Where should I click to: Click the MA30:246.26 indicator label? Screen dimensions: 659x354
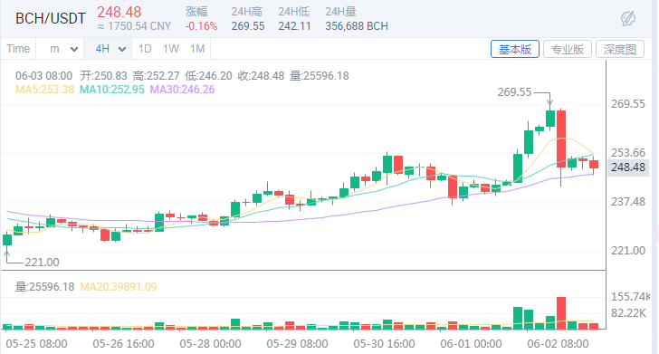pyautogui.click(x=183, y=89)
